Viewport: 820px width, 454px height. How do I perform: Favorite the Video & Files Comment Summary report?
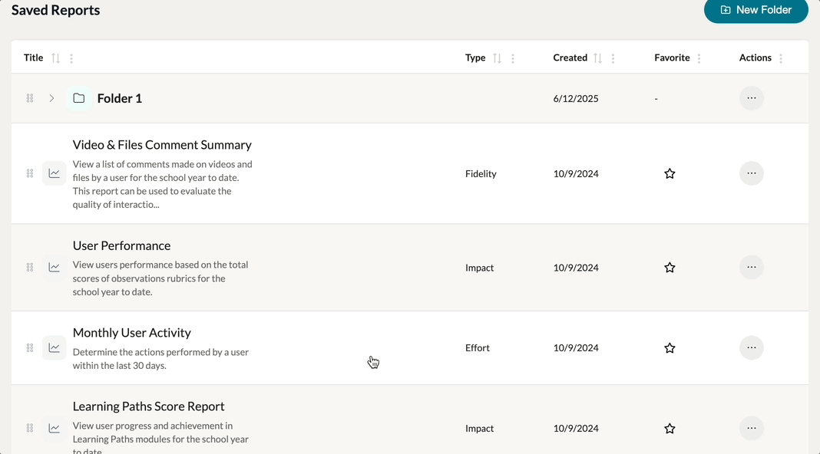pos(670,174)
